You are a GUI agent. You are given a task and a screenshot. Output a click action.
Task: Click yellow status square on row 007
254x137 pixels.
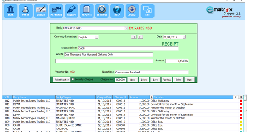pos(241,129)
